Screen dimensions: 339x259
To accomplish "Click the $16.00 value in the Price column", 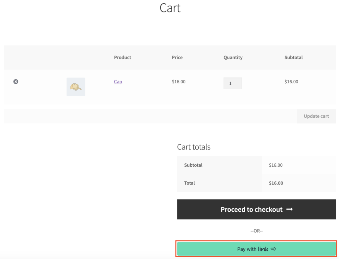I will click(178, 82).
